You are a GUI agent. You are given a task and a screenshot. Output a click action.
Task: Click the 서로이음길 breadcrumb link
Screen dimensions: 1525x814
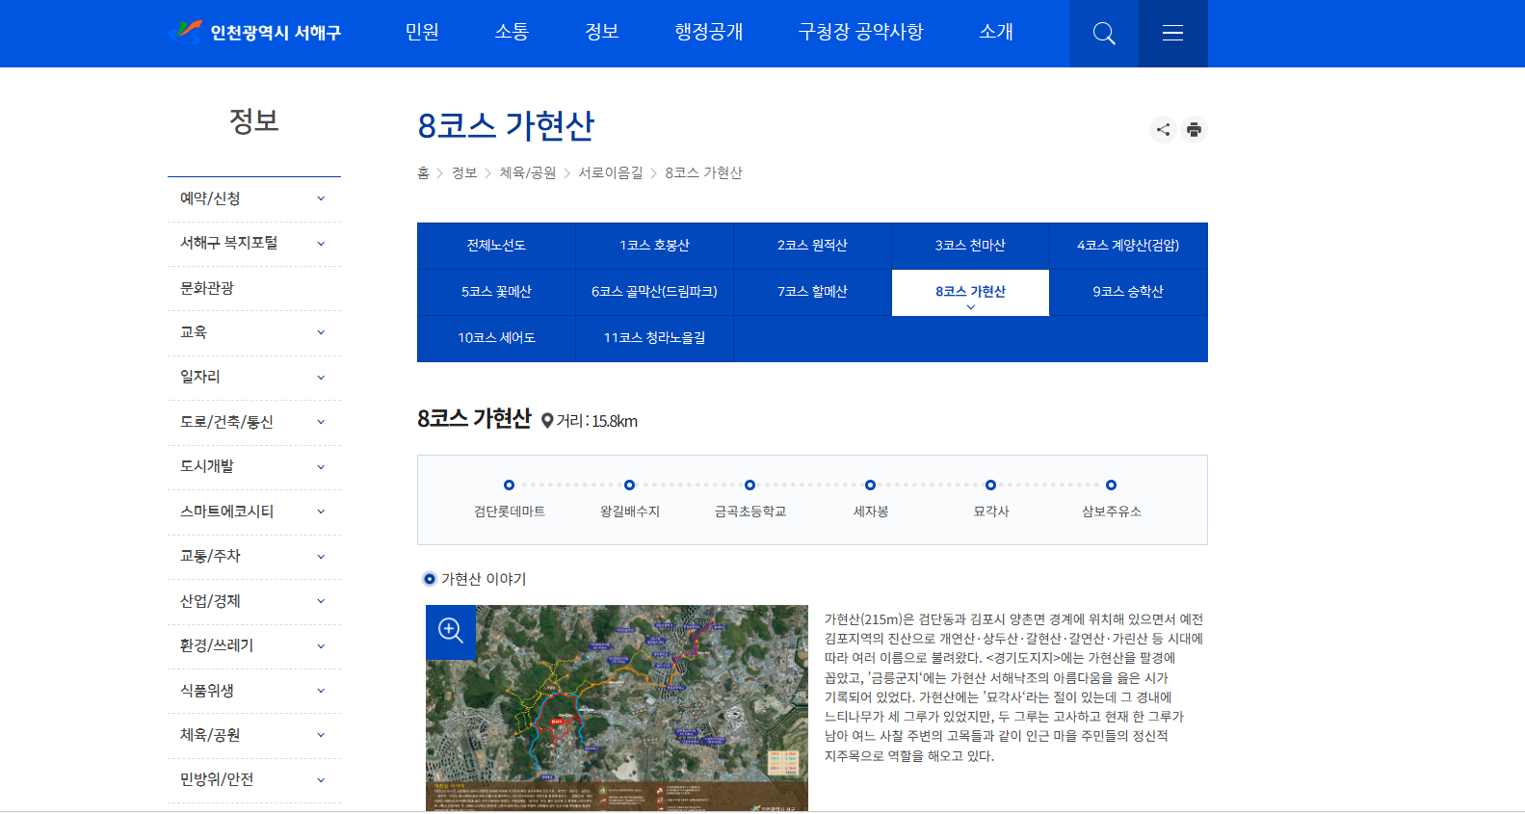pos(611,173)
